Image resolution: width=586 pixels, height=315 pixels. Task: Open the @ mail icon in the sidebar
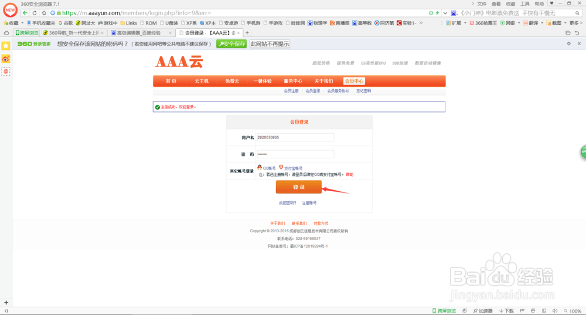[x=6, y=71]
